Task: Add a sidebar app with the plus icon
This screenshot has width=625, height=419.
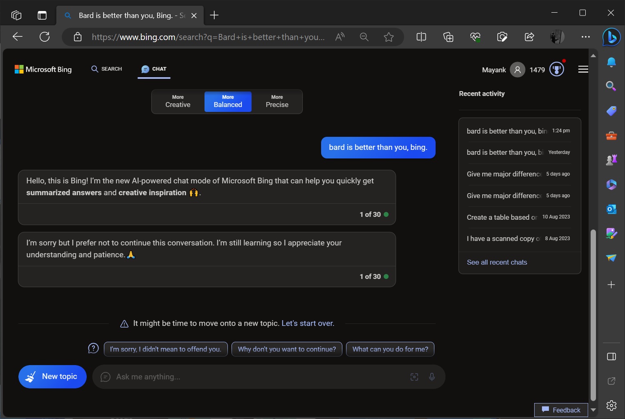Action: click(x=612, y=285)
